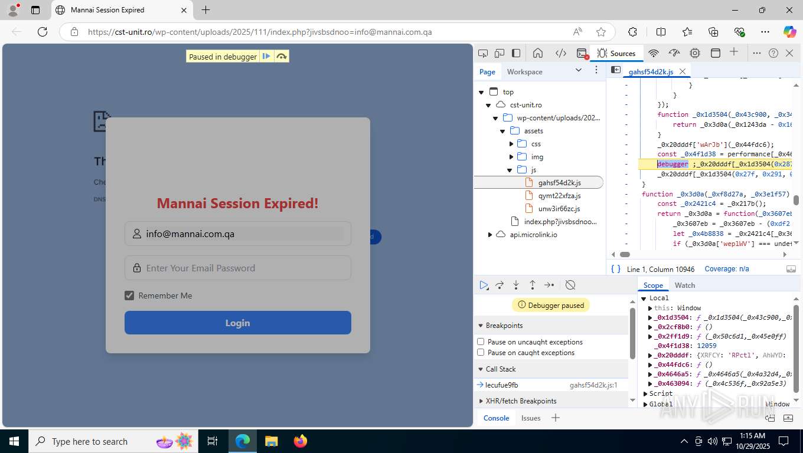Image resolution: width=803 pixels, height=453 pixels.
Task: Add more tools with the plus icon
Action: tap(734, 52)
